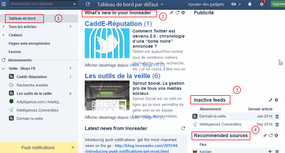285x153 pixels.
Task: Open Recherche éveillée feed
Action: pos(32,85)
